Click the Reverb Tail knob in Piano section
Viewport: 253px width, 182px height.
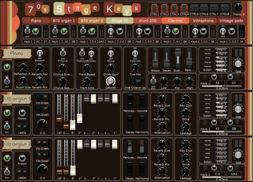pos(39,67)
